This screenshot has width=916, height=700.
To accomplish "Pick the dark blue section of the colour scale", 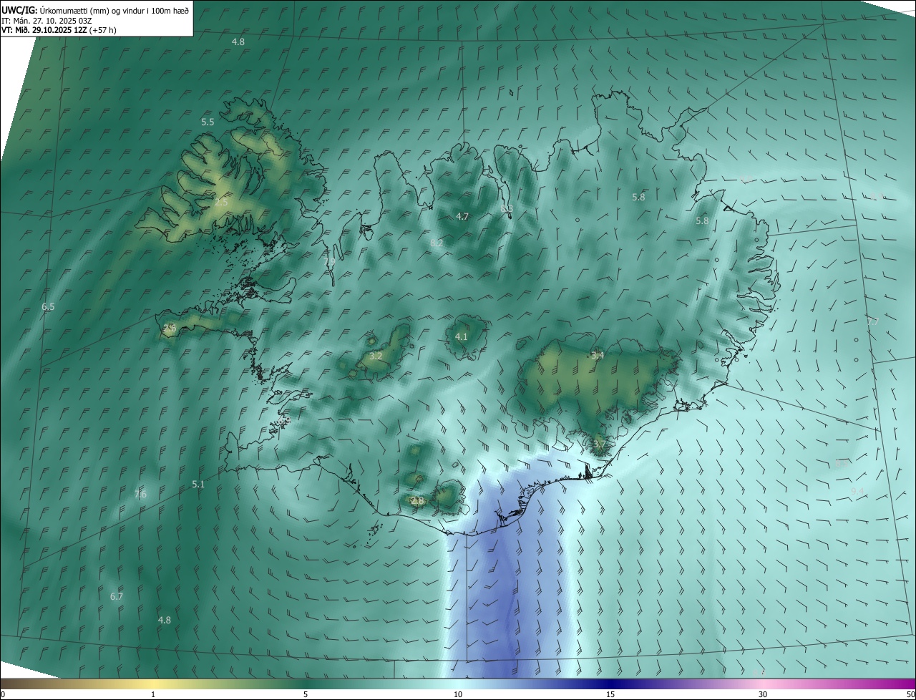I will point(610,684).
